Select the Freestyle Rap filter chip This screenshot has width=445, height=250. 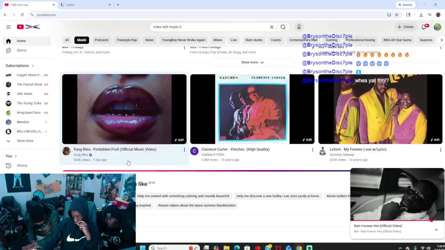[x=127, y=40]
